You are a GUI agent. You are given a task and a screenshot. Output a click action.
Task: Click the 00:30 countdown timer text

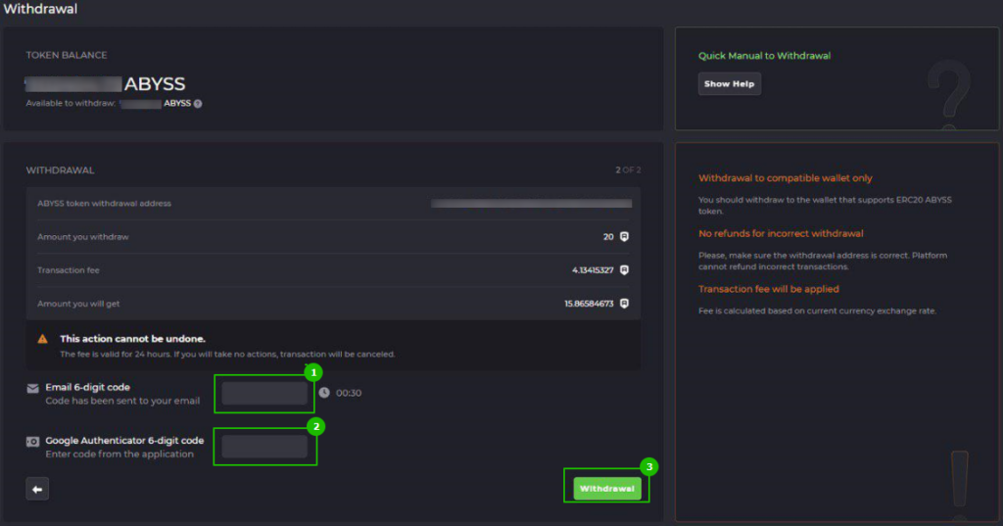pos(349,393)
